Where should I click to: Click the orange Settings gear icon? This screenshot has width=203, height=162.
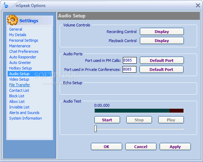(12, 20)
